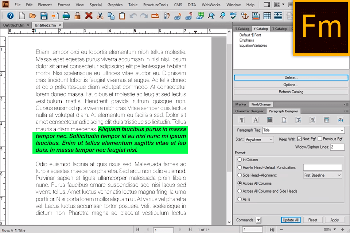The image size is (350, 233).
Task: Click the anchor toolbar icon
Action: pos(245,16)
